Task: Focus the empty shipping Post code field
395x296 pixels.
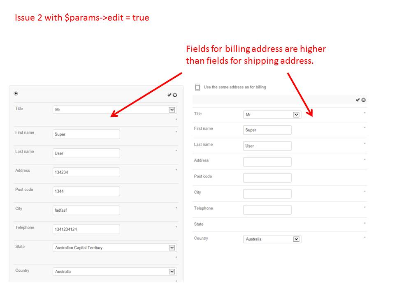Action: click(267, 178)
